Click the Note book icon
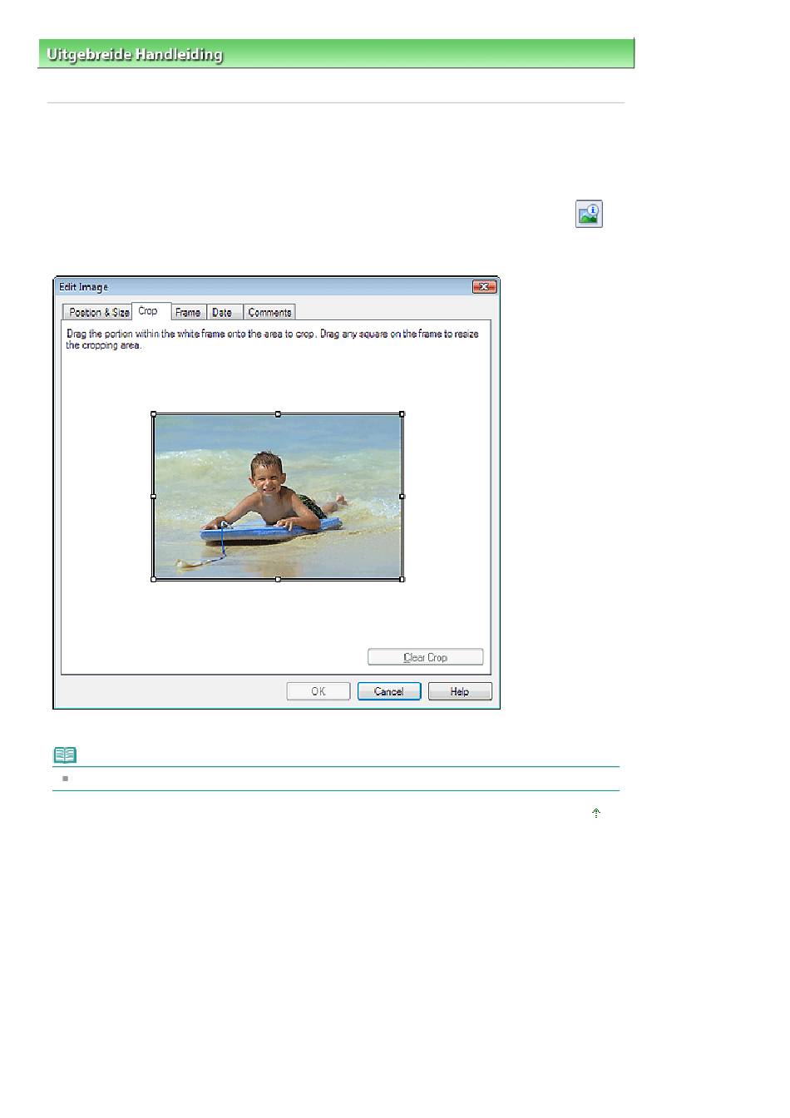Screen dimensions: 790x1118 [x=65, y=754]
